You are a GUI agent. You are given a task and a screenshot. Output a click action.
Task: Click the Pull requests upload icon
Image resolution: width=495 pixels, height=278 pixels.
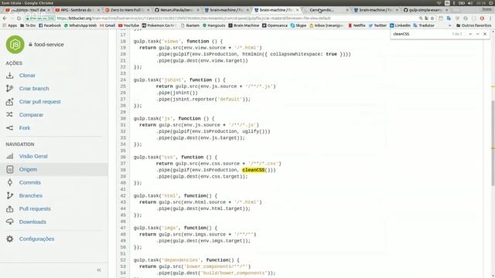pyautogui.click(x=10, y=208)
